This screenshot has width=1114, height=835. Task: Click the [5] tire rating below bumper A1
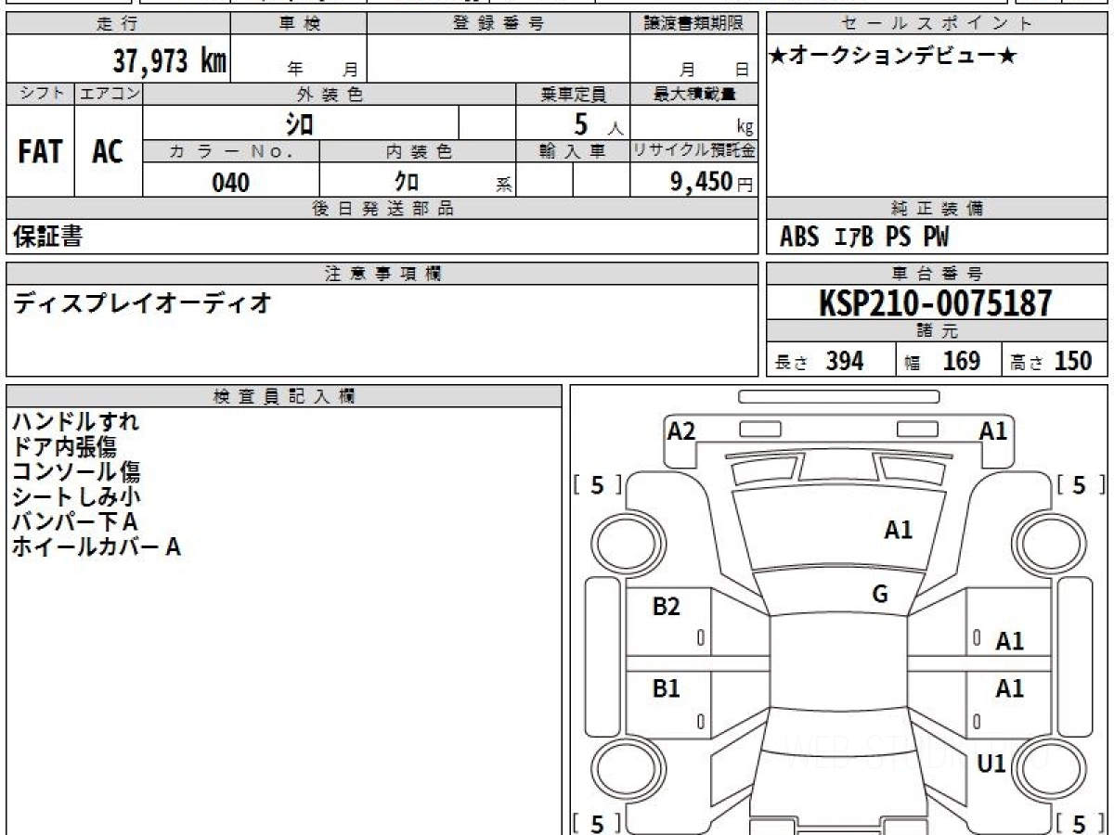coord(1081,484)
